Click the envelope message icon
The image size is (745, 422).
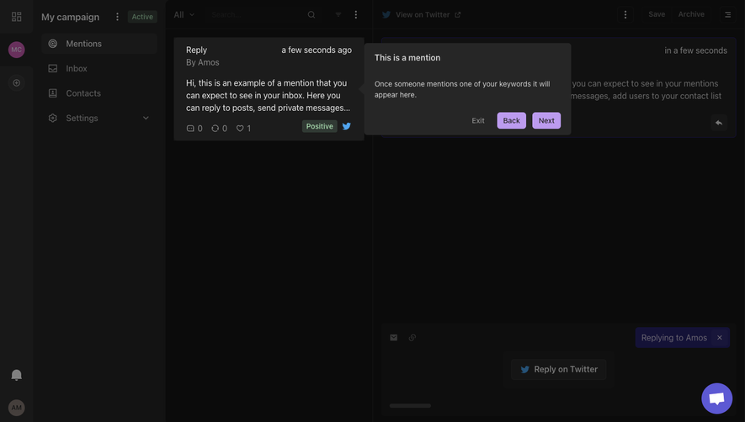tap(393, 337)
